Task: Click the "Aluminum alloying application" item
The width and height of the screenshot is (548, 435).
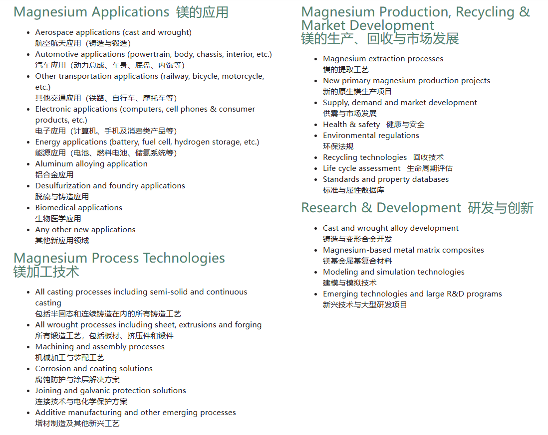Action: coord(91,164)
